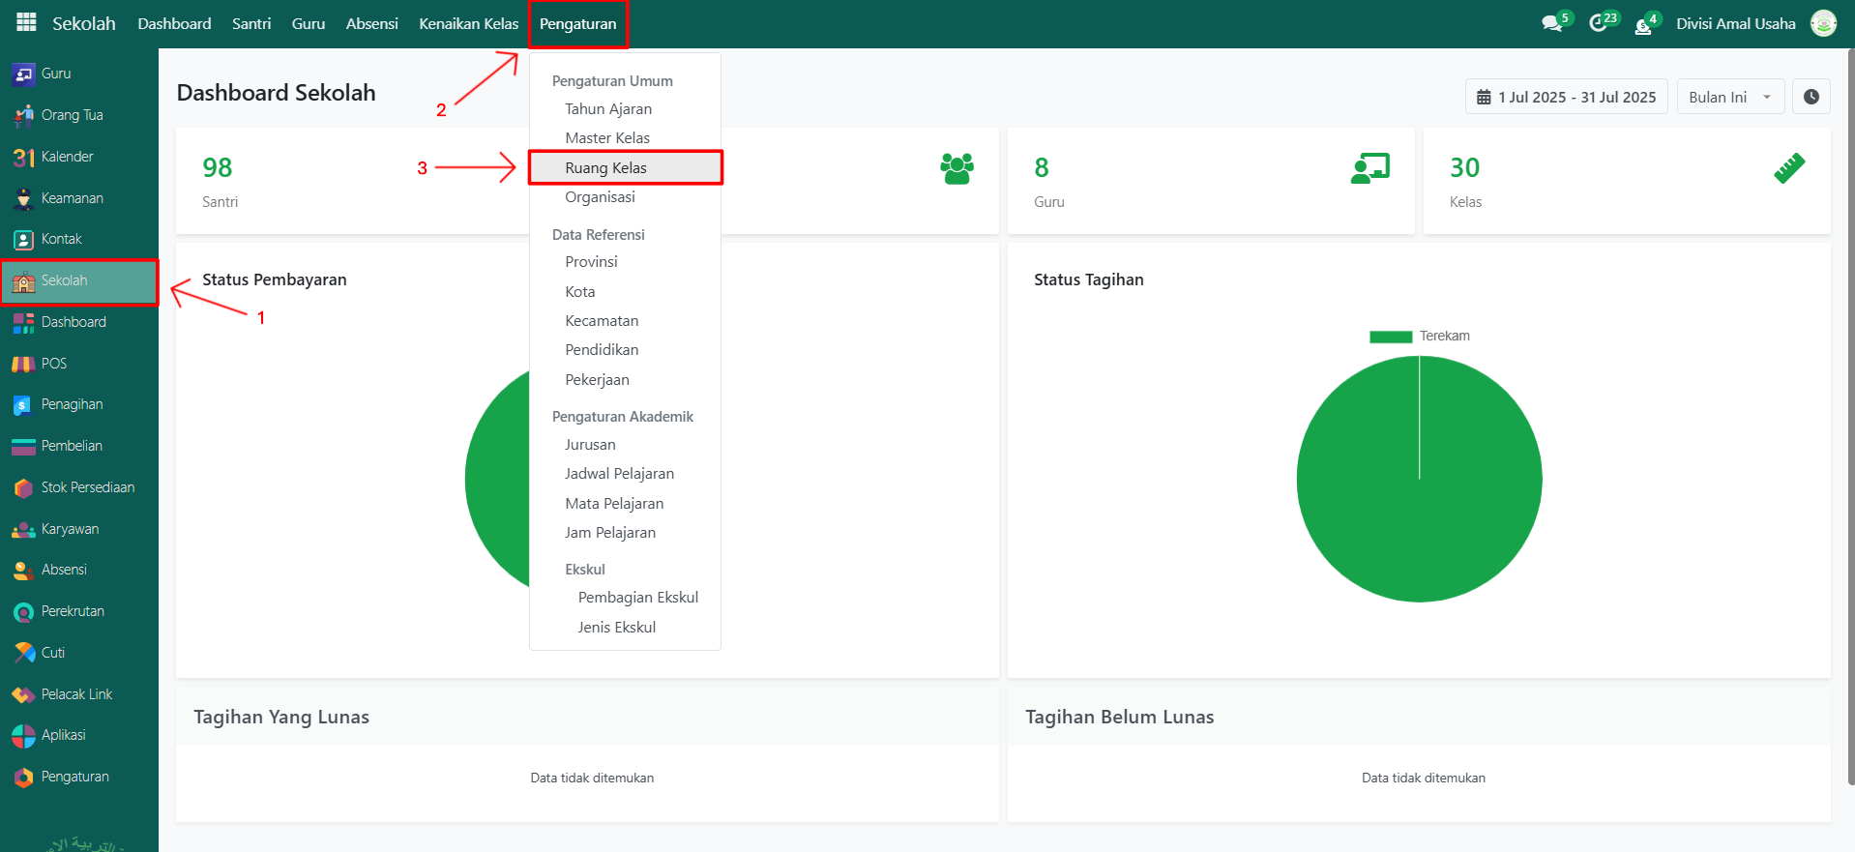Launch the Keamanan app from sidebar
The image size is (1855, 852).
(71, 198)
